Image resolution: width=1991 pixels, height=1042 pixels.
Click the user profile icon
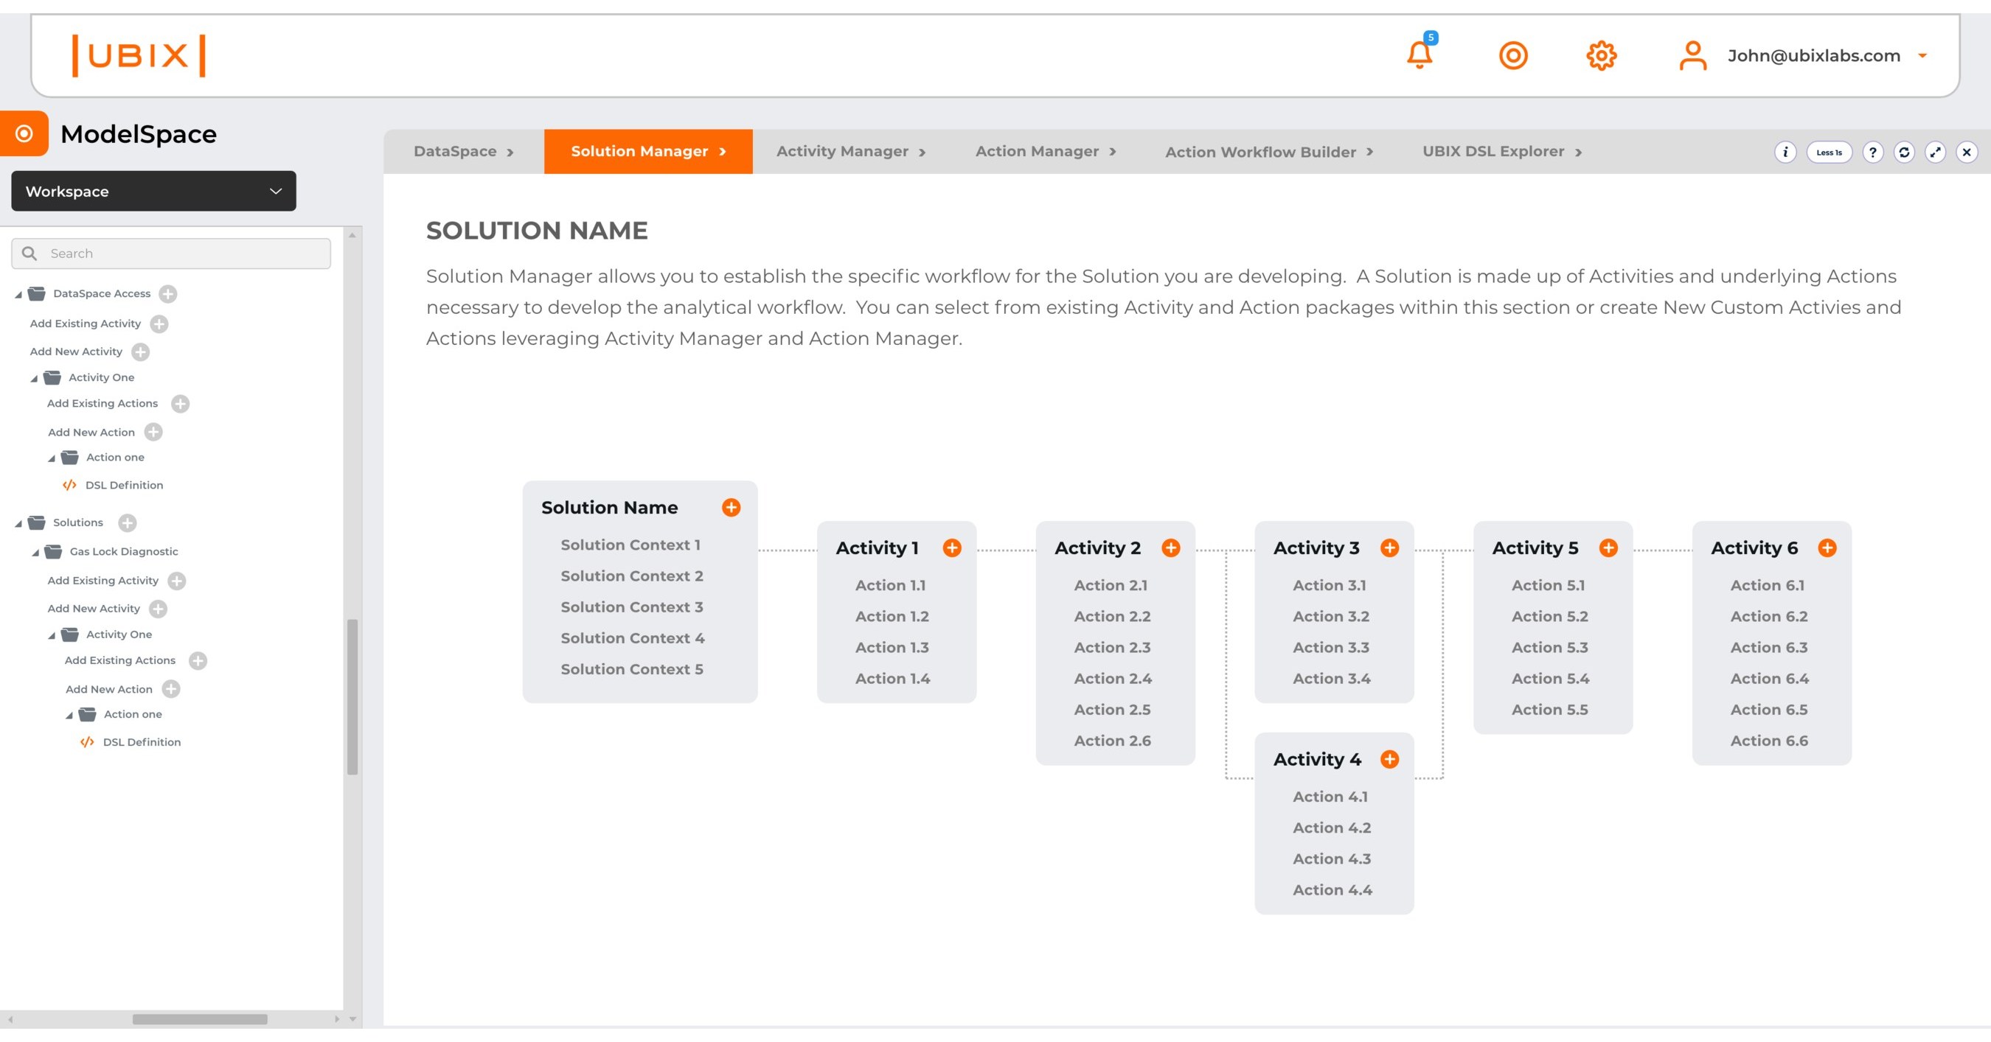coord(1693,55)
